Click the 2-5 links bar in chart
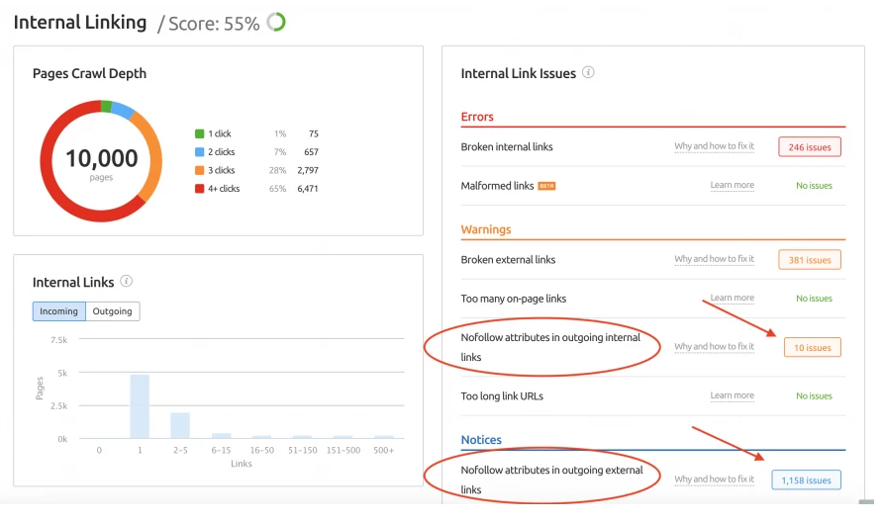Image resolution: width=884 pixels, height=523 pixels. pos(180,425)
